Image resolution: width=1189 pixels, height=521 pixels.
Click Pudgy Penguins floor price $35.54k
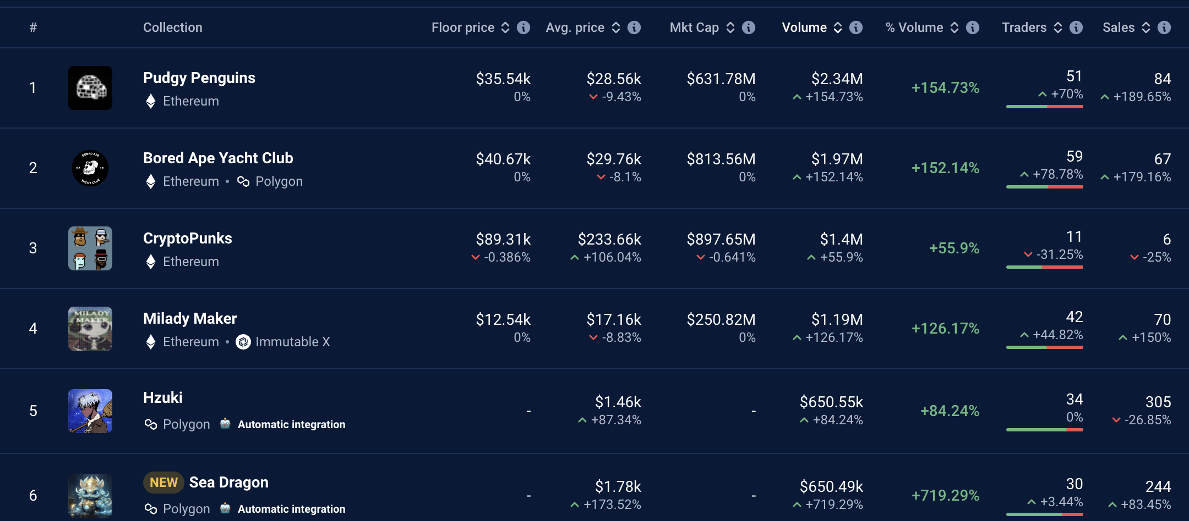[x=503, y=79]
